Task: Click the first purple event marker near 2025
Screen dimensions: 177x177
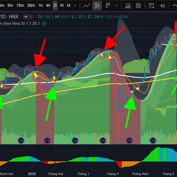Action: (21, 141)
